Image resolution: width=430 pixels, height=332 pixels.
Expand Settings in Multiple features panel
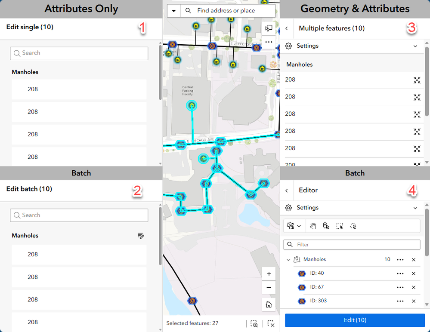pos(415,46)
